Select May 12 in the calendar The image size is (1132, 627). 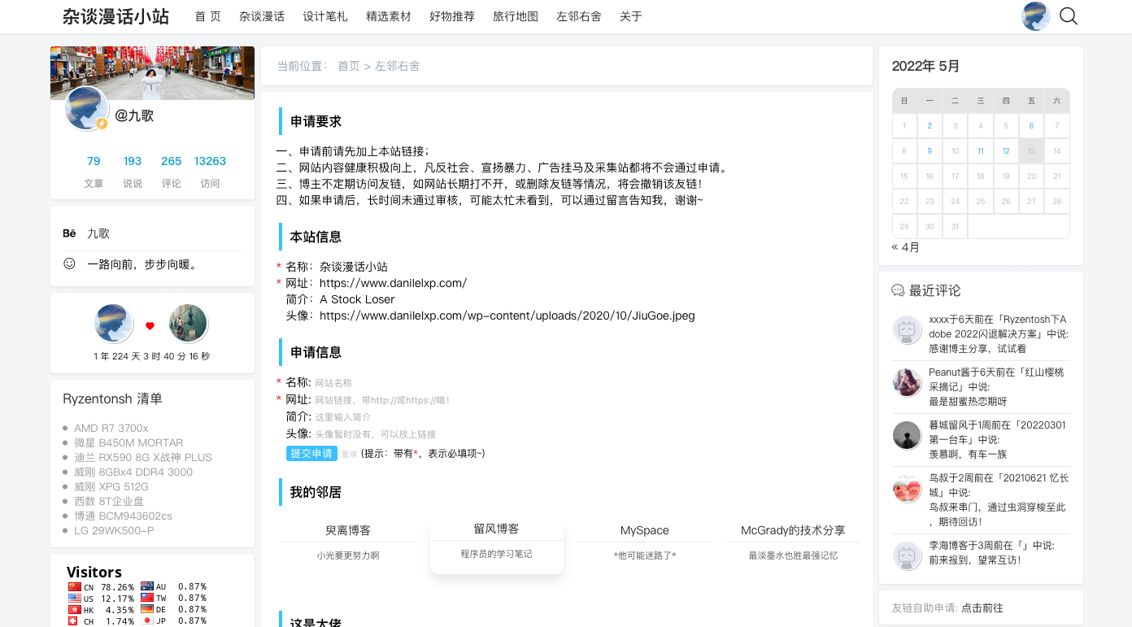(x=1006, y=151)
